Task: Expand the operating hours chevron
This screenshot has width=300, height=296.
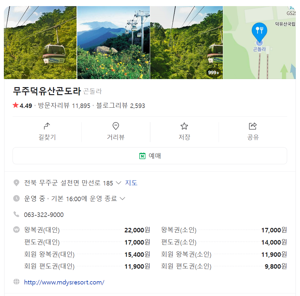Action: pyautogui.click(x=123, y=199)
